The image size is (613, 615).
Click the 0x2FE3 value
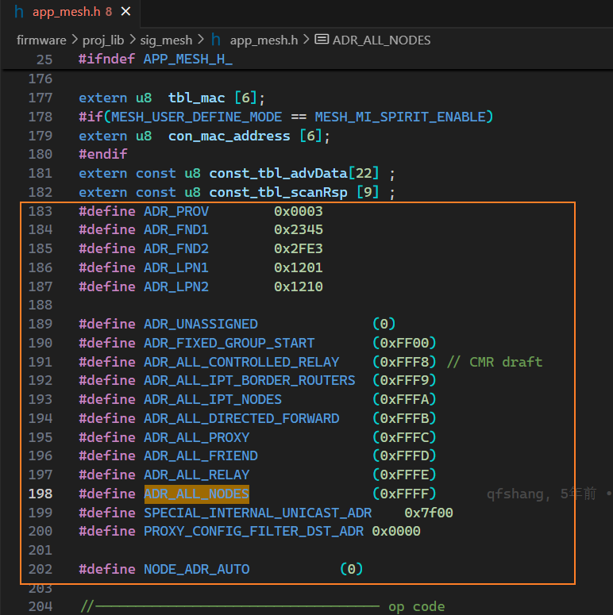click(x=299, y=248)
